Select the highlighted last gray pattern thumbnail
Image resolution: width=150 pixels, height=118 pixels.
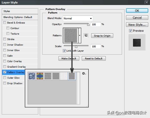72,76
